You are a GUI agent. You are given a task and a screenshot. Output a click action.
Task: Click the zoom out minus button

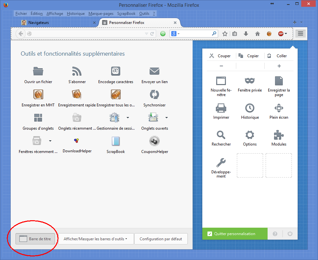221,66
